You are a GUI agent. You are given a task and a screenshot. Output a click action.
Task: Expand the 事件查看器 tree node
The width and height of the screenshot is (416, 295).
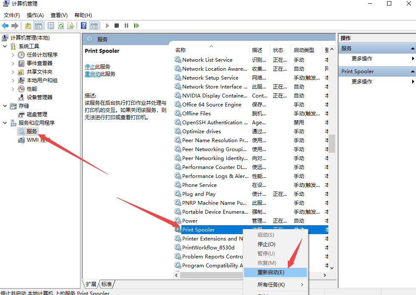click(x=13, y=63)
